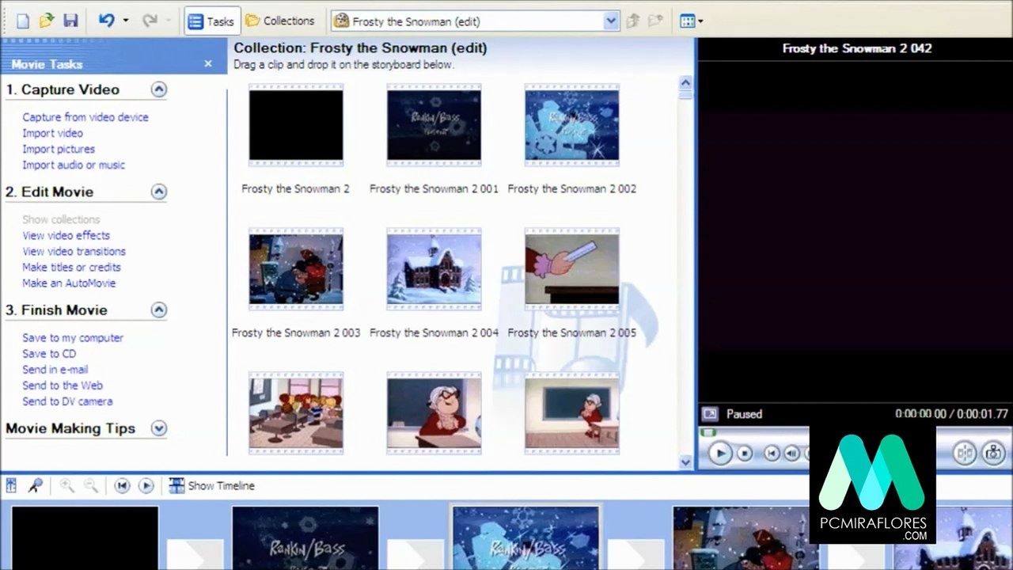Save the project with the floppy icon
This screenshot has width=1013, height=570.
70,21
